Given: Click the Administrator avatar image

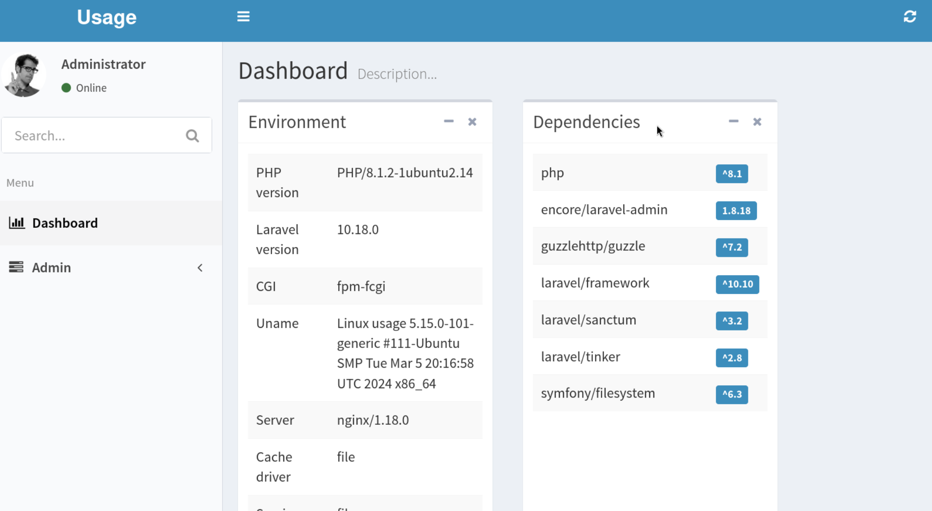Looking at the screenshot, I should (x=24, y=75).
